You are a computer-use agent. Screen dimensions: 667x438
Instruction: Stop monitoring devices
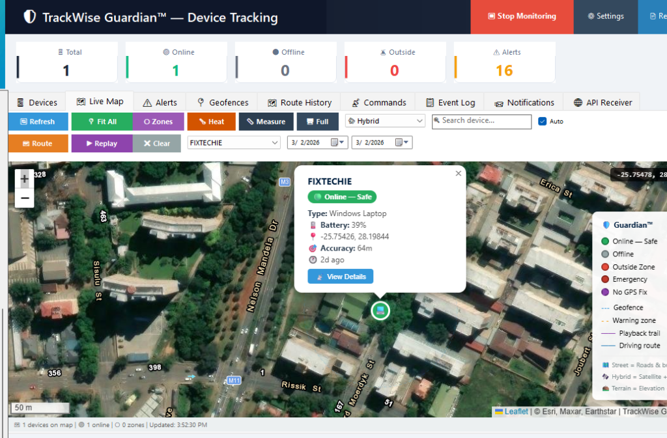[x=522, y=16]
